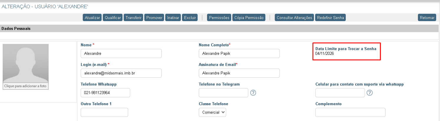
Task: Click the WhatsApp support help icon
Action: tap(370, 93)
